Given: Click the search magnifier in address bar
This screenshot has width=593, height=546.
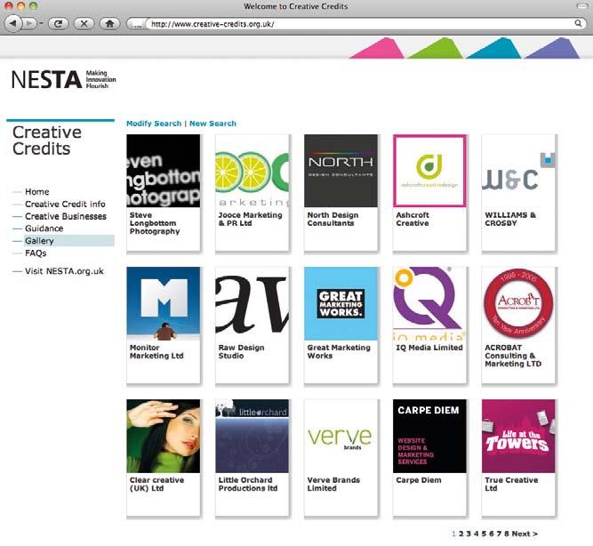Looking at the screenshot, I should (578, 23).
